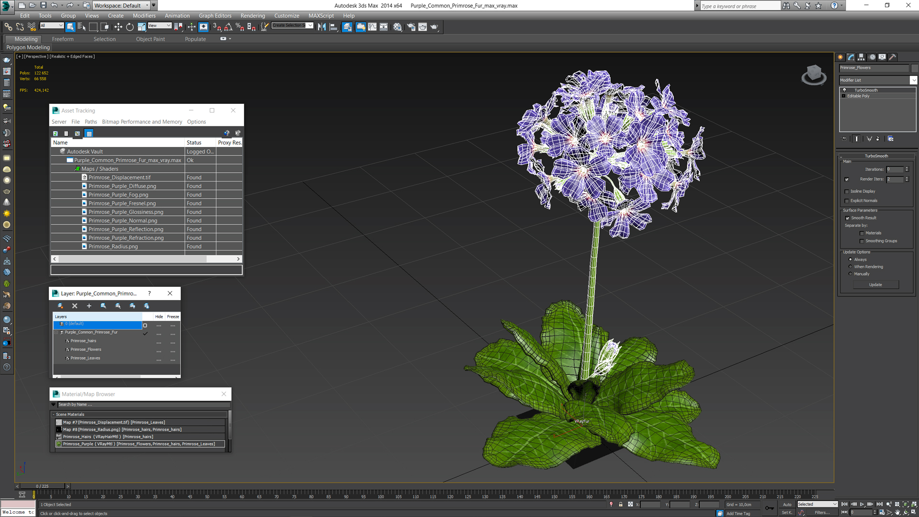Toggle the Angle Snap tool
919x517 pixels.
228,27
